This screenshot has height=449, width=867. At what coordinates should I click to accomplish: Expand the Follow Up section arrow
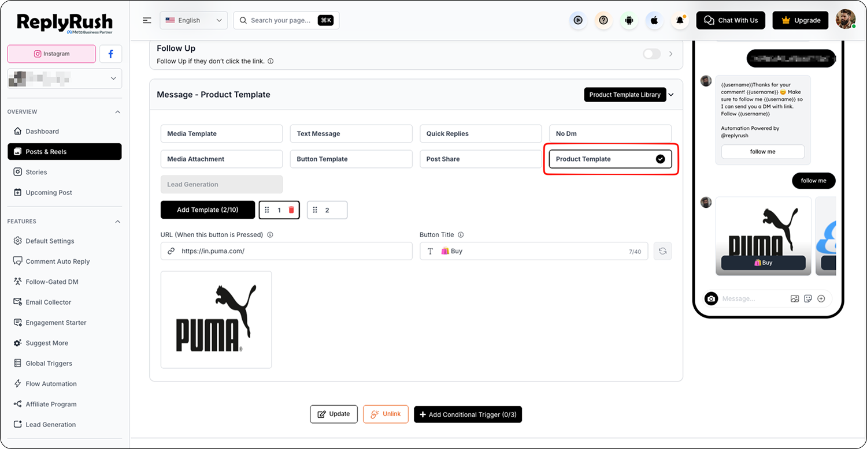pos(671,54)
